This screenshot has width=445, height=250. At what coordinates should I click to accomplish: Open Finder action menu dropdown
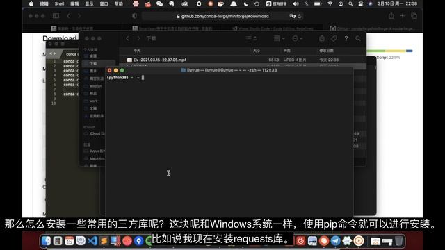point(297,38)
